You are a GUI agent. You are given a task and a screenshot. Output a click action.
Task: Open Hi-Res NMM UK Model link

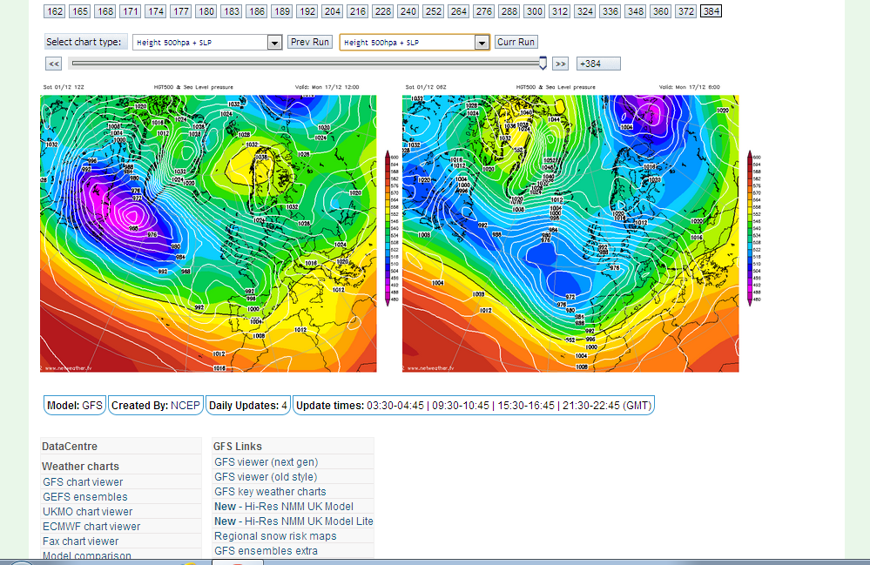(284, 506)
